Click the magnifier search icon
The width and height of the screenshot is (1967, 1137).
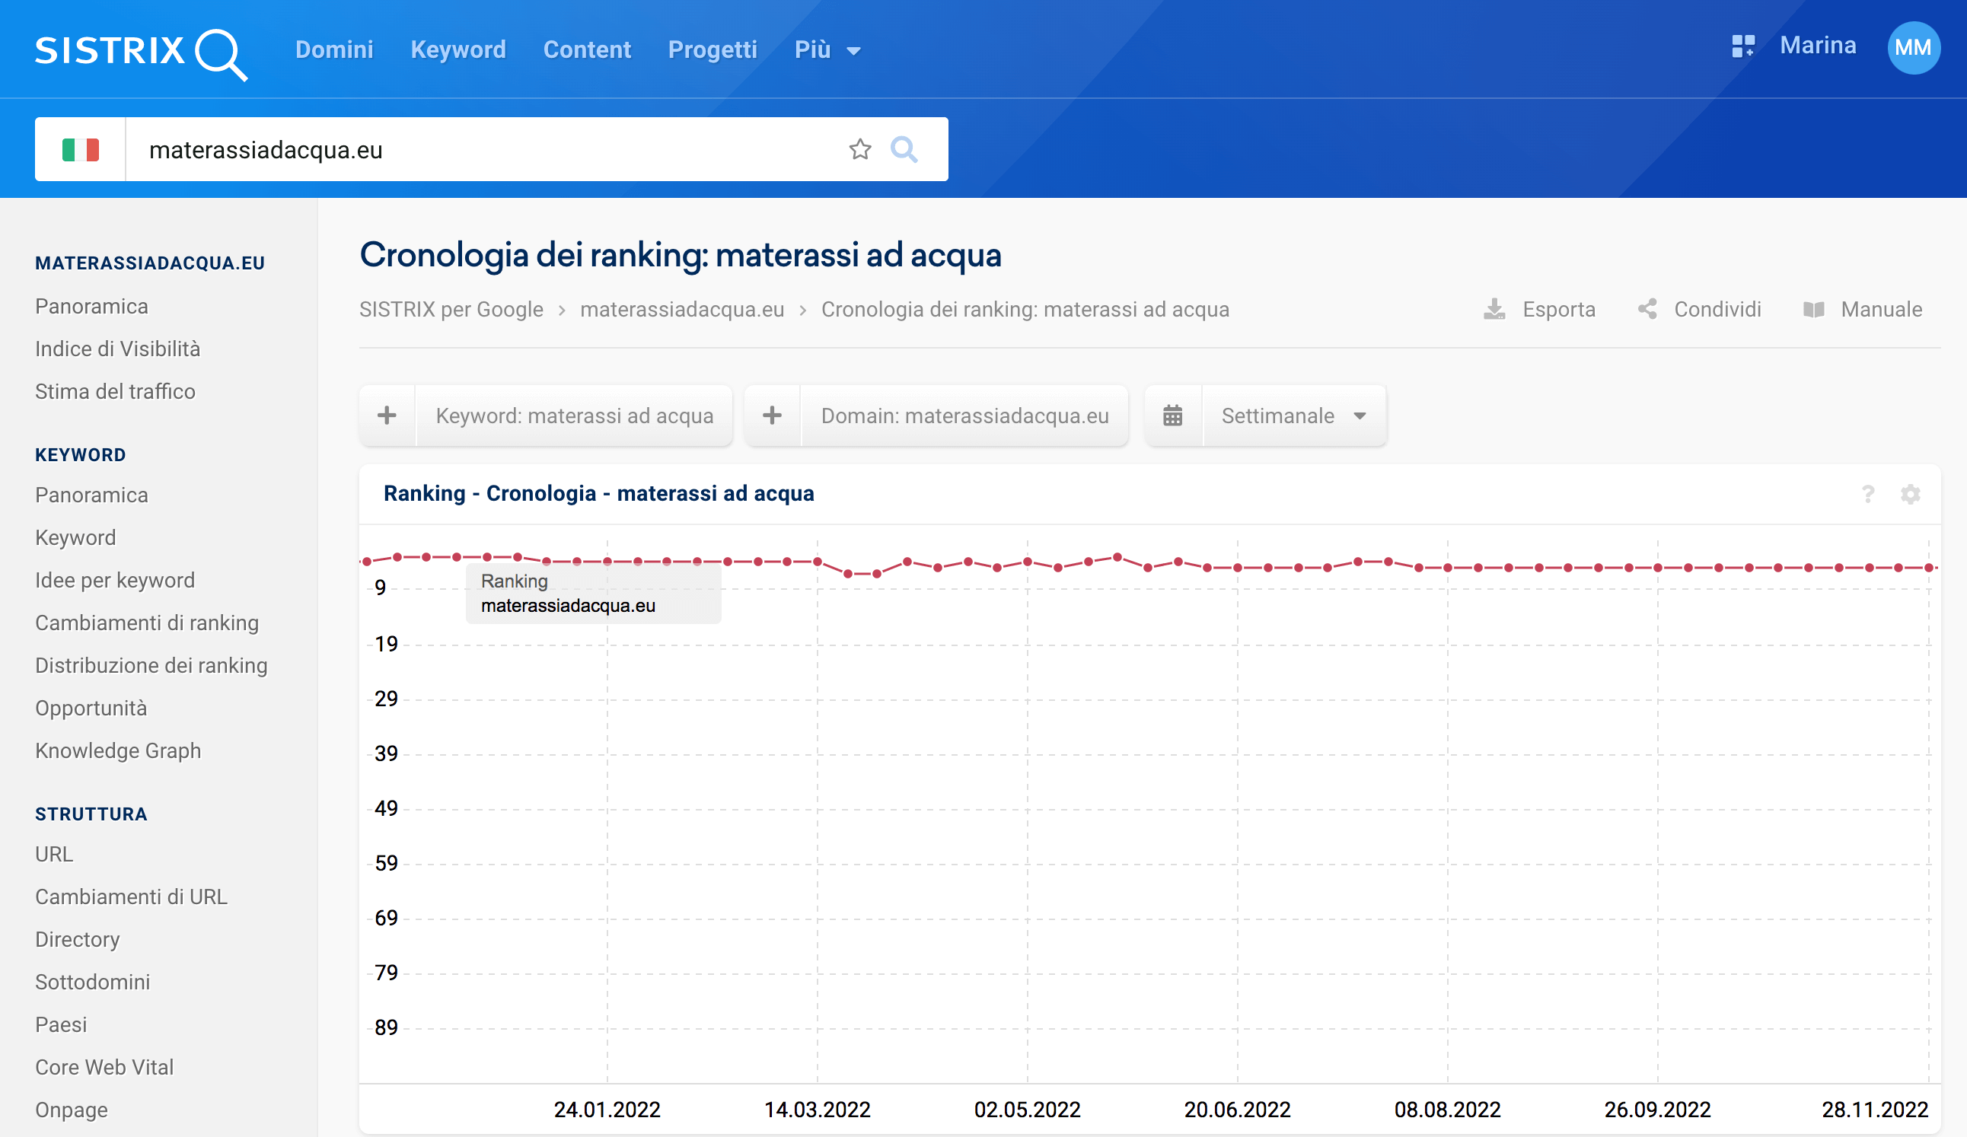pos(904,149)
